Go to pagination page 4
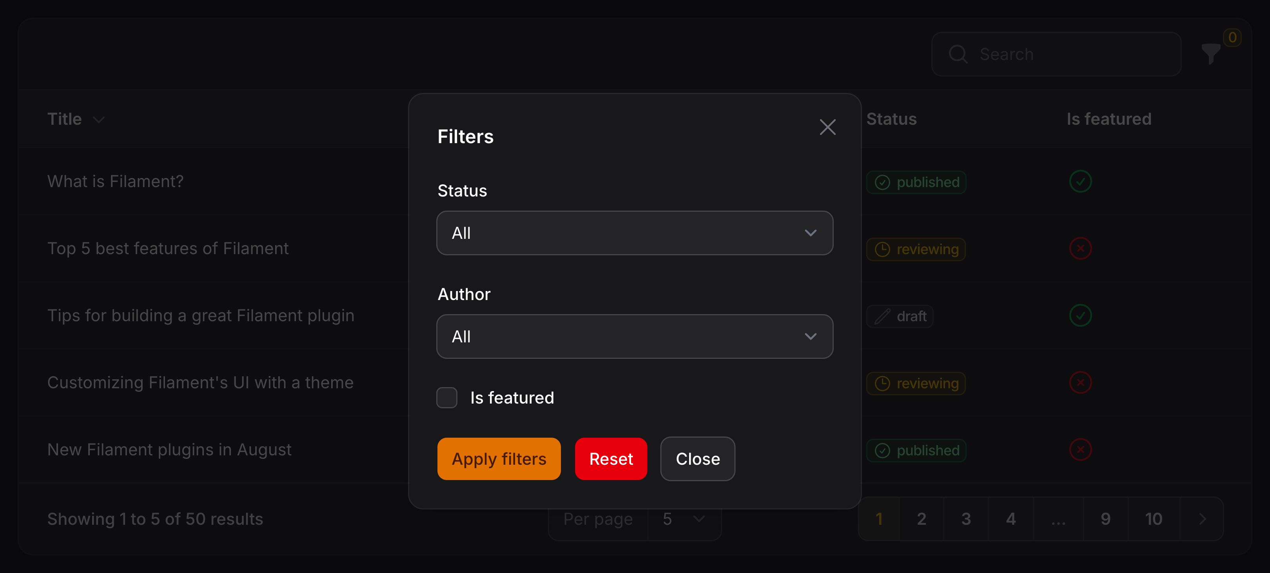This screenshot has width=1270, height=573. (x=1011, y=519)
